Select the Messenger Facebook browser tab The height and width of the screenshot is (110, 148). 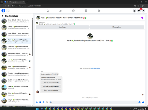coord(15,2)
